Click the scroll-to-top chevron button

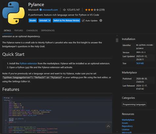(x=108, y=126)
